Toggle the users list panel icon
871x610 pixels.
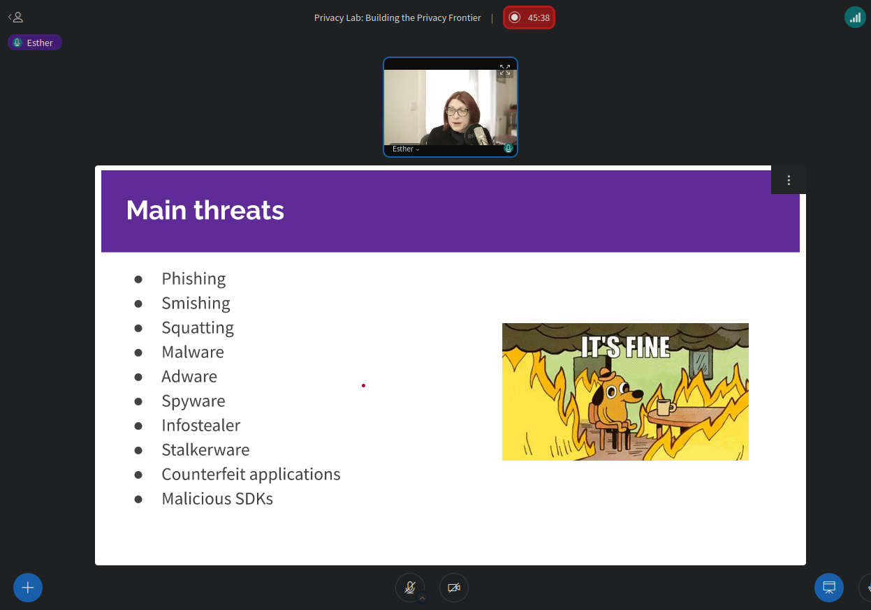(15, 17)
